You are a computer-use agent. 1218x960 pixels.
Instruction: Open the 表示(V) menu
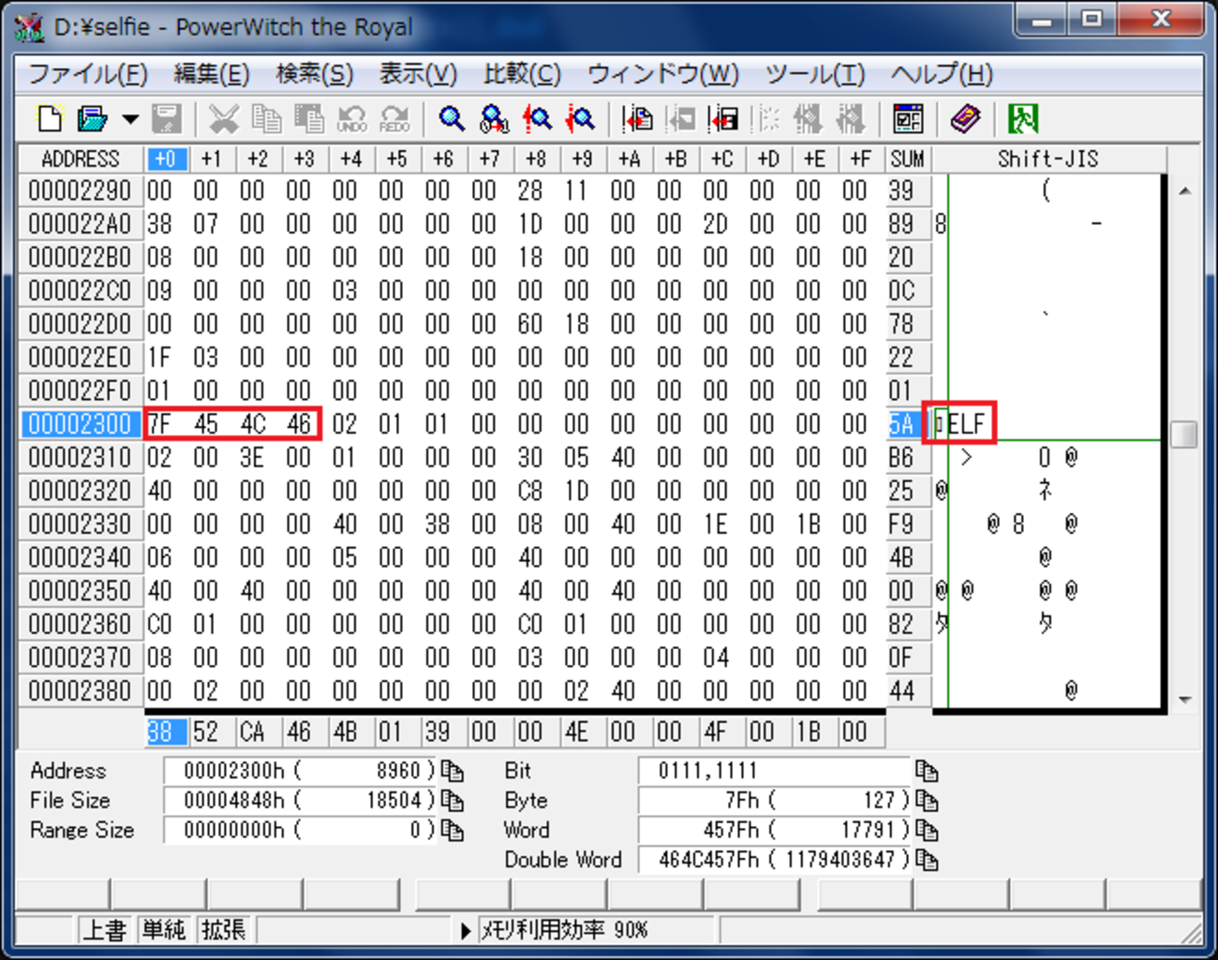point(418,74)
